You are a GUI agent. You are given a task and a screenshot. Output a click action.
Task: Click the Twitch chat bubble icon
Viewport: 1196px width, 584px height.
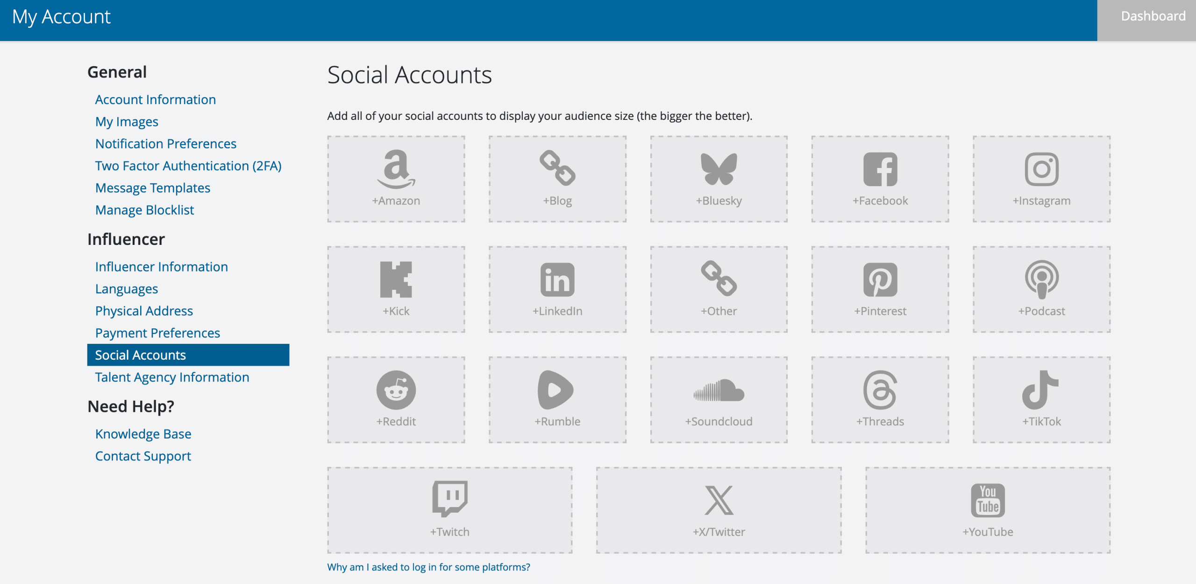[449, 499]
